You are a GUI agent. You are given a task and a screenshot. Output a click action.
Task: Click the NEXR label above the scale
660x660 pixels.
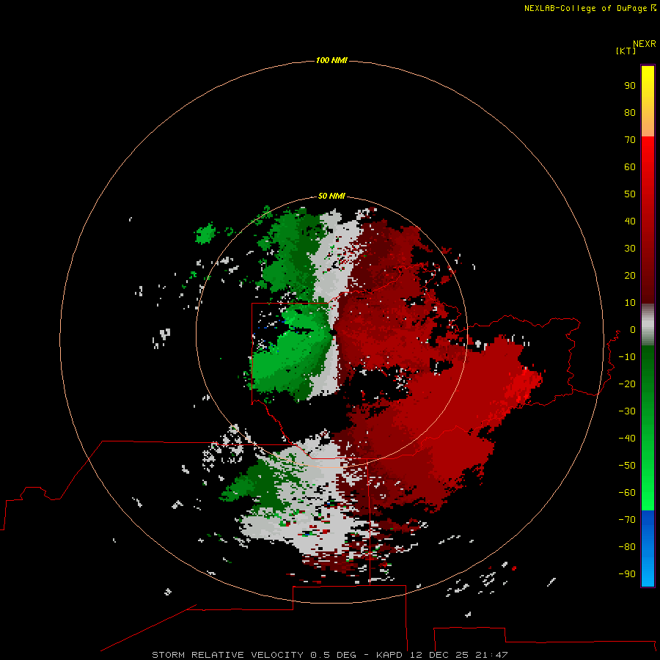(644, 44)
